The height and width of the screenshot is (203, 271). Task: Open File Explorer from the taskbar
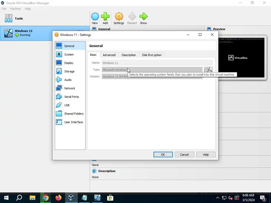click(32, 198)
